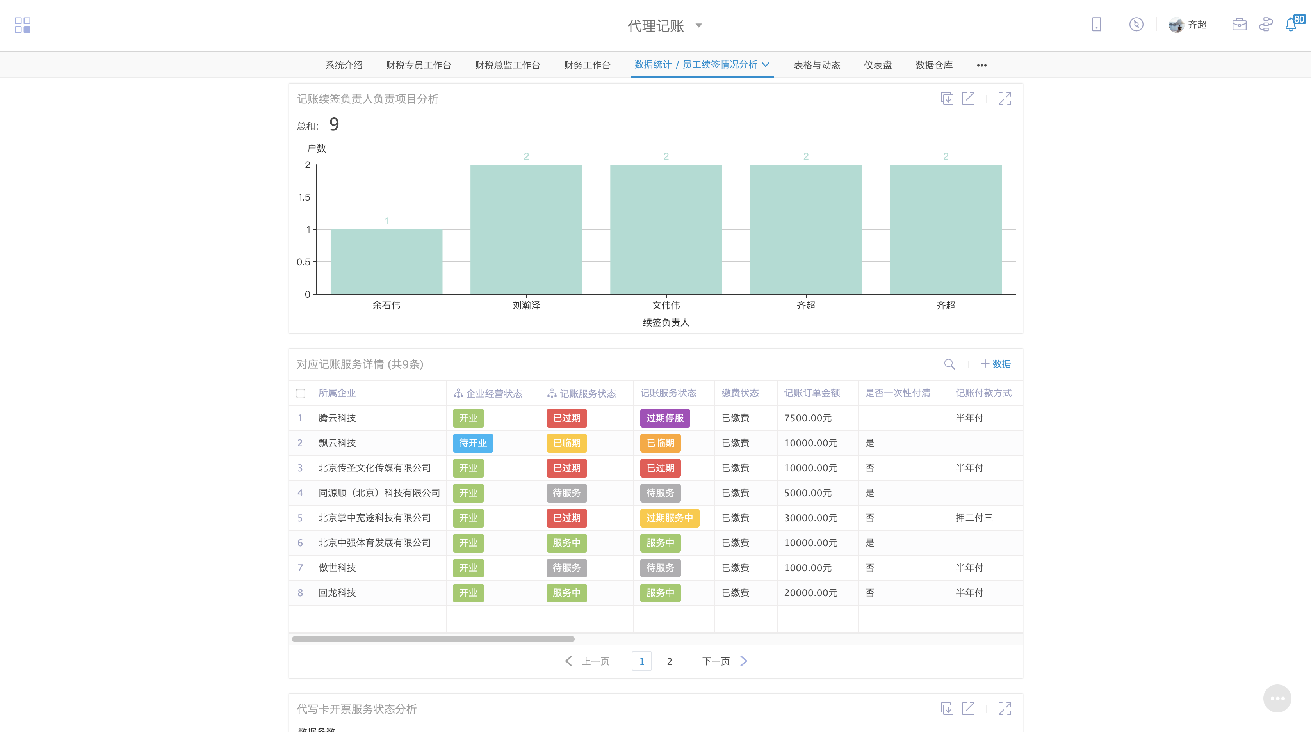Expand 员工续签情况分析 dropdown chevron
The image size is (1311, 732).
(766, 65)
